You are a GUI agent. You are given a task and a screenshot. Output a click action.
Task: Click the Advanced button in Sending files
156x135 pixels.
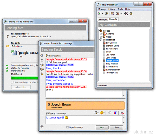[21, 87]
